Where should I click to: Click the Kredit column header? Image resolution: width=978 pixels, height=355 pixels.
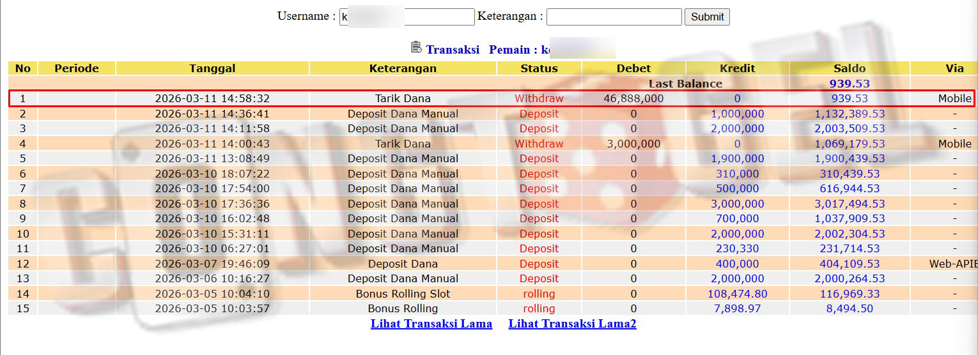pos(737,68)
